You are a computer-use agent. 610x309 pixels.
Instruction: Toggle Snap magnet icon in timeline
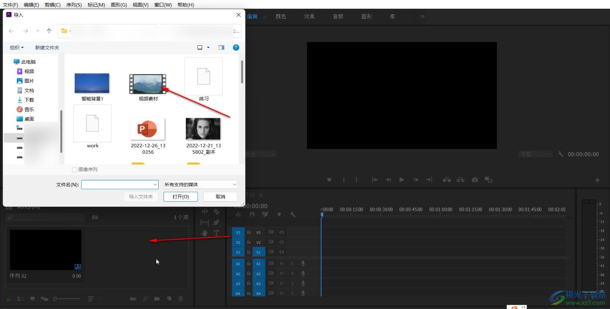(252, 215)
